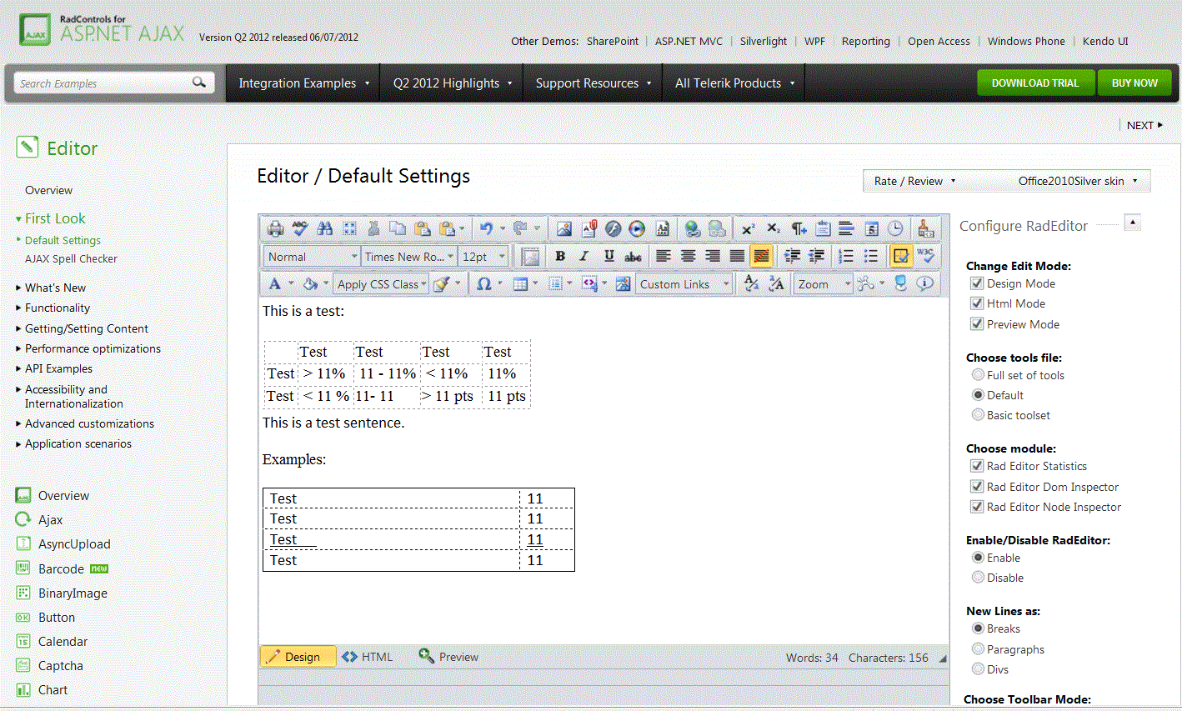Viewport: 1182px width, 711px height.
Task: Open the AJAX Spell Checker example link
Action: (x=71, y=258)
